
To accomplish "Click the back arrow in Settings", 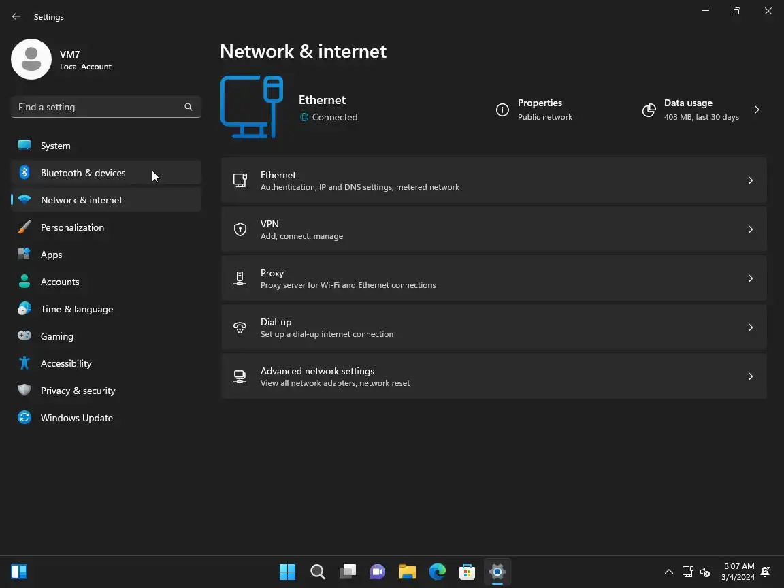I will coord(16,16).
